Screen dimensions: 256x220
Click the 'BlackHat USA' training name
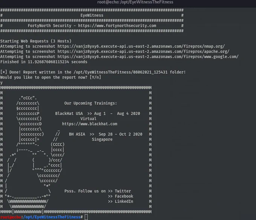pyautogui.click(x=69, y=114)
